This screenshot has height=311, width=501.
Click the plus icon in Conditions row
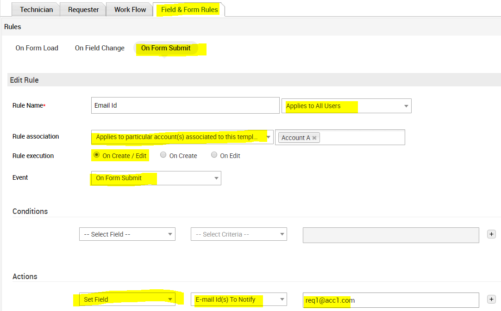click(x=491, y=234)
